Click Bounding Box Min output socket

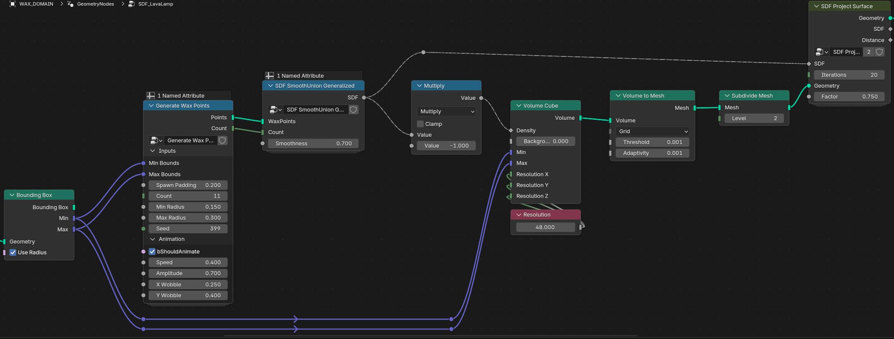74,218
